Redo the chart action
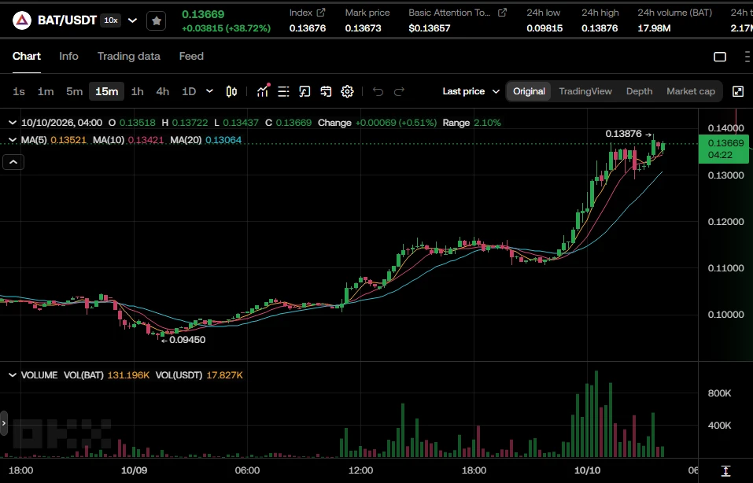Screen dimensions: 753x483 tap(399, 91)
